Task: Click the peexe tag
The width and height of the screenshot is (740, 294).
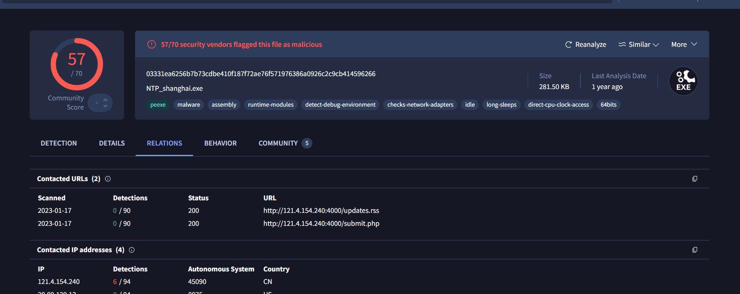Action: 158,105
